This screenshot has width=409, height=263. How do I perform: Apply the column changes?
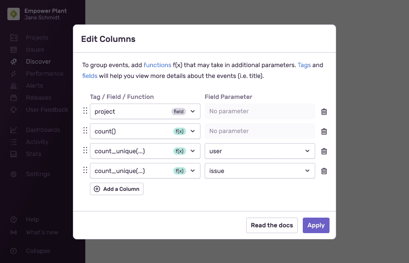[316, 225]
